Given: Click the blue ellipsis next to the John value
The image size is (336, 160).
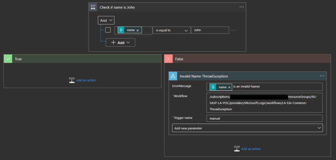Looking at the screenshot, I should point(233,30).
